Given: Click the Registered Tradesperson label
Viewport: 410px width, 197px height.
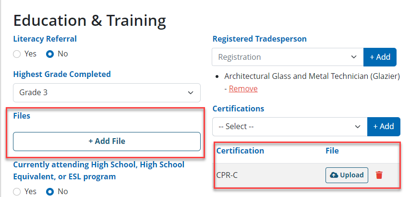Looking at the screenshot, I should coord(259,39).
